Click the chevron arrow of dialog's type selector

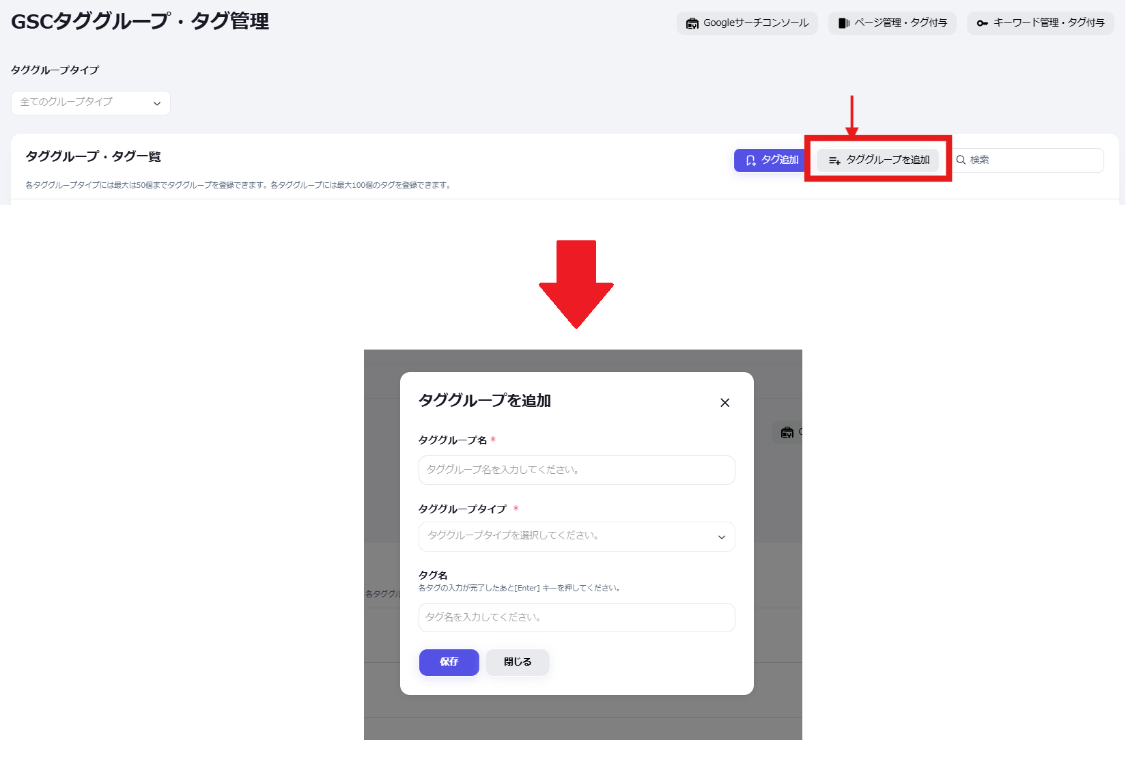click(x=721, y=537)
